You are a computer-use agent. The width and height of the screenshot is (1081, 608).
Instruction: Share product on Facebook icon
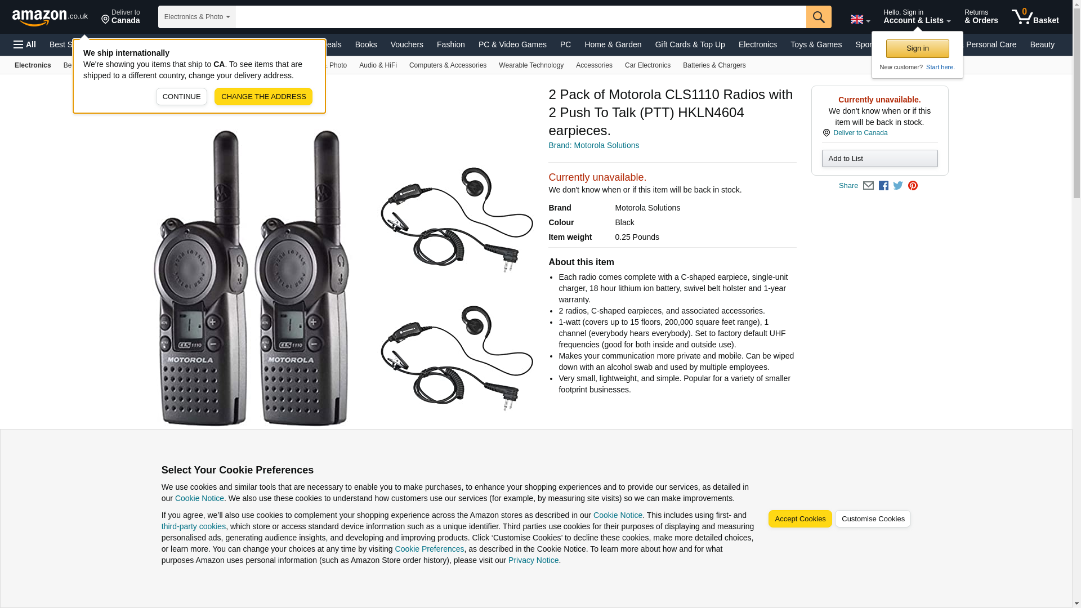click(883, 186)
